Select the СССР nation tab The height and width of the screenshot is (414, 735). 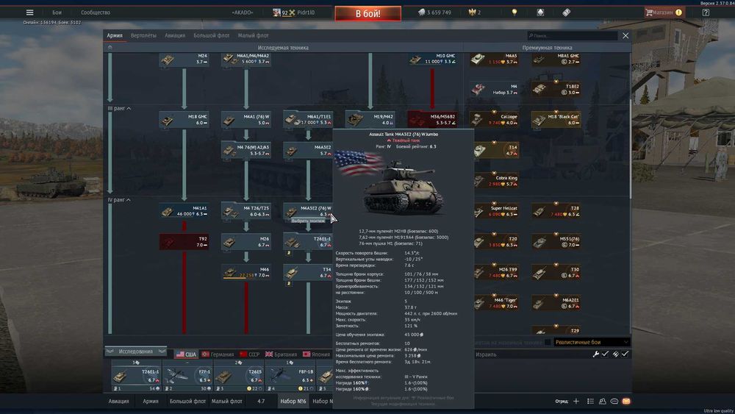click(x=249, y=354)
